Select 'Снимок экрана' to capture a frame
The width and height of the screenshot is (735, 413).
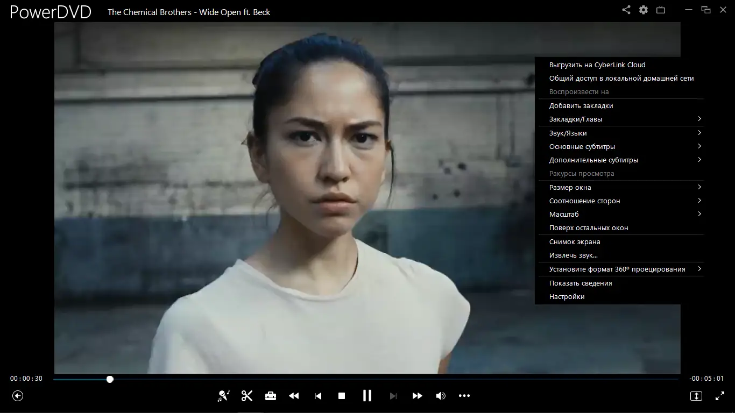click(x=619, y=241)
